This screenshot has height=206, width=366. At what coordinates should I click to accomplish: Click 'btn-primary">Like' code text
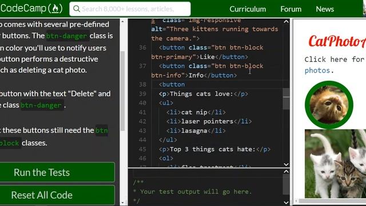coord(183,57)
